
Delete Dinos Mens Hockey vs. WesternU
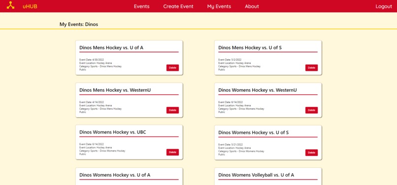pos(172,110)
